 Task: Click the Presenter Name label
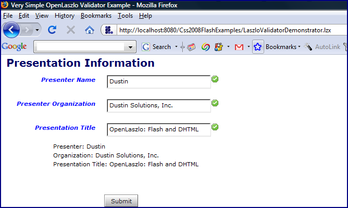click(x=68, y=80)
